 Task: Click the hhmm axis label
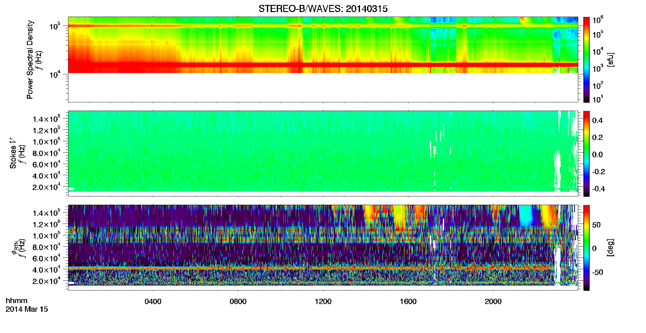click(17, 301)
